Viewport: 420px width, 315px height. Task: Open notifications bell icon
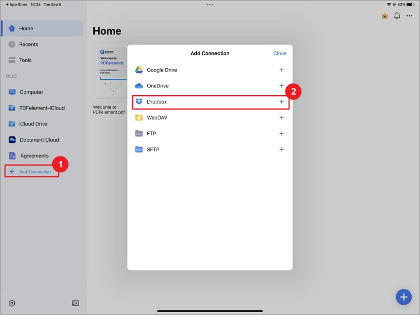point(397,16)
